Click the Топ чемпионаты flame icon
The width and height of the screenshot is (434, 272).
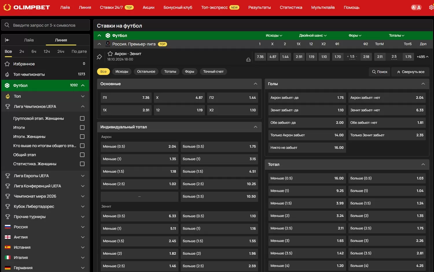[x=7, y=74]
